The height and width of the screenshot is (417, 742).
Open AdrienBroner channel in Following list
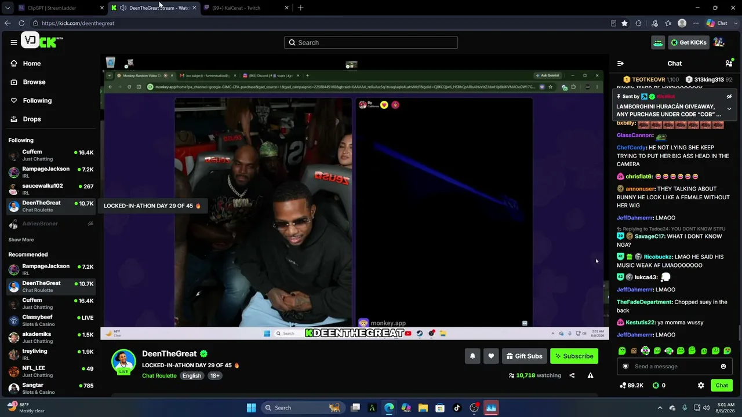(x=51, y=224)
